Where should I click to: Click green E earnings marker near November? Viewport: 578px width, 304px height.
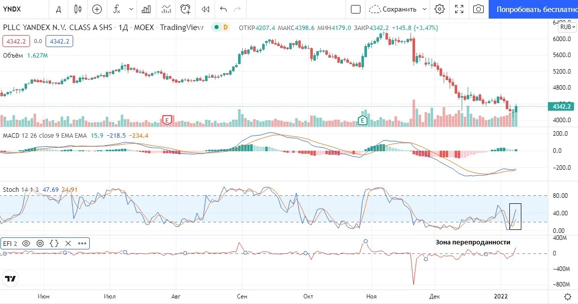[363, 120]
